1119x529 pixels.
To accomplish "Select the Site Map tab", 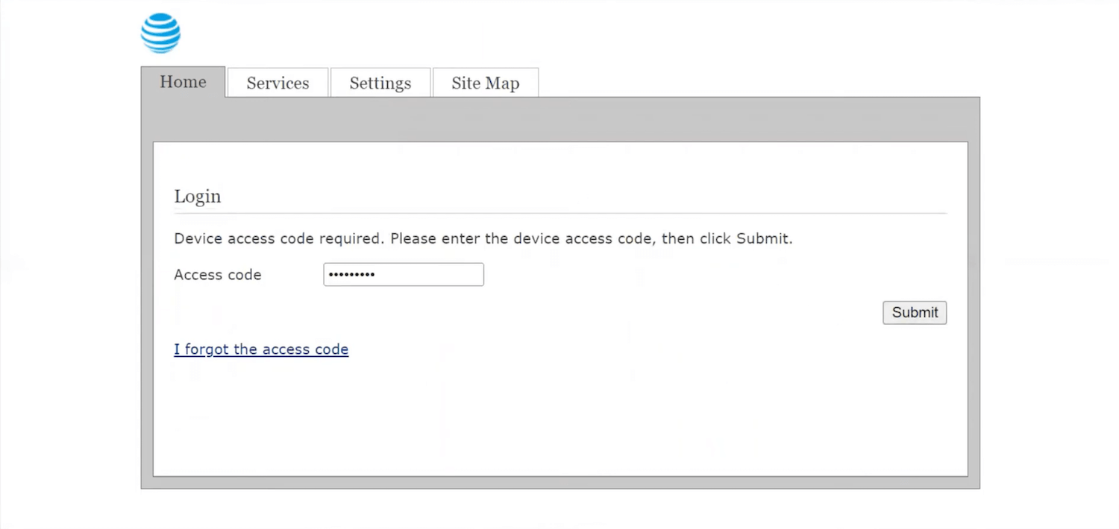I will tap(485, 83).
